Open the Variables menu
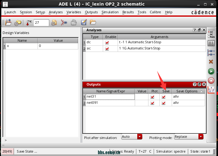The width and height of the screenshot is (218, 156). [x=74, y=12]
